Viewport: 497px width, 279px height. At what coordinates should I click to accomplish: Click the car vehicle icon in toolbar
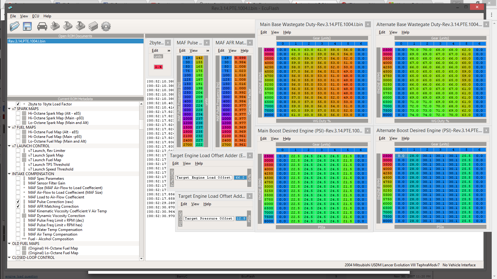pyautogui.click(x=42, y=27)
